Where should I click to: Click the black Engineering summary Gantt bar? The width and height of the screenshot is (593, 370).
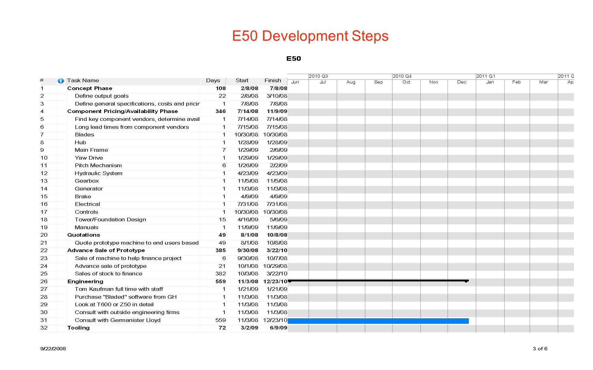378,281
